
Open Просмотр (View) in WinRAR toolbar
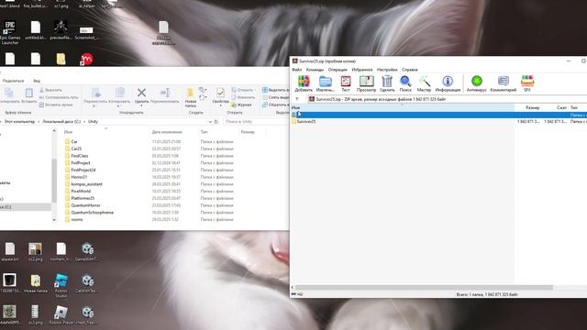click(x=366, y=83)
